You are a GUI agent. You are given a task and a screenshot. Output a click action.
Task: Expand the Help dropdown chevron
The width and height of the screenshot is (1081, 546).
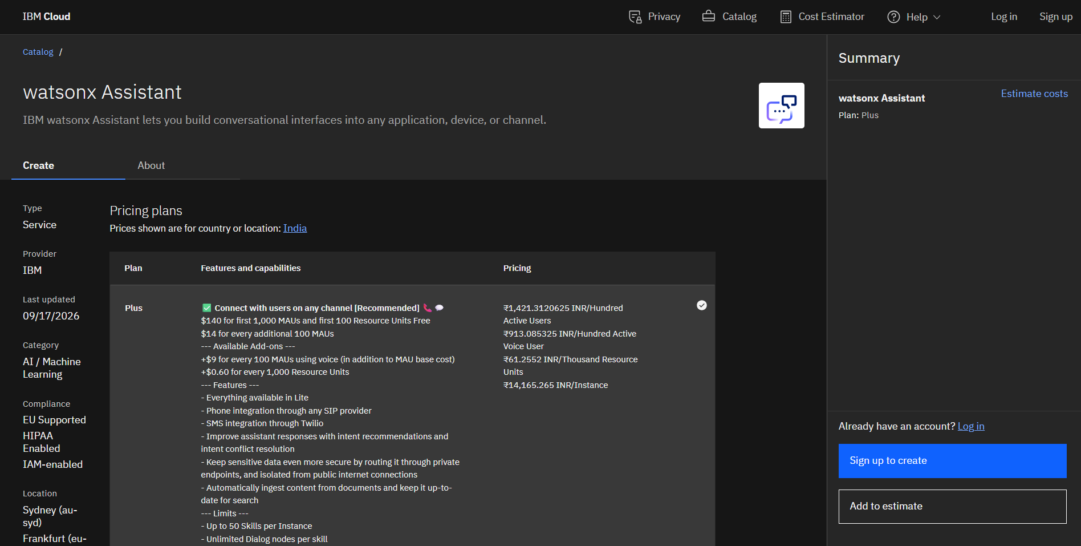click(x=937, y=17)
